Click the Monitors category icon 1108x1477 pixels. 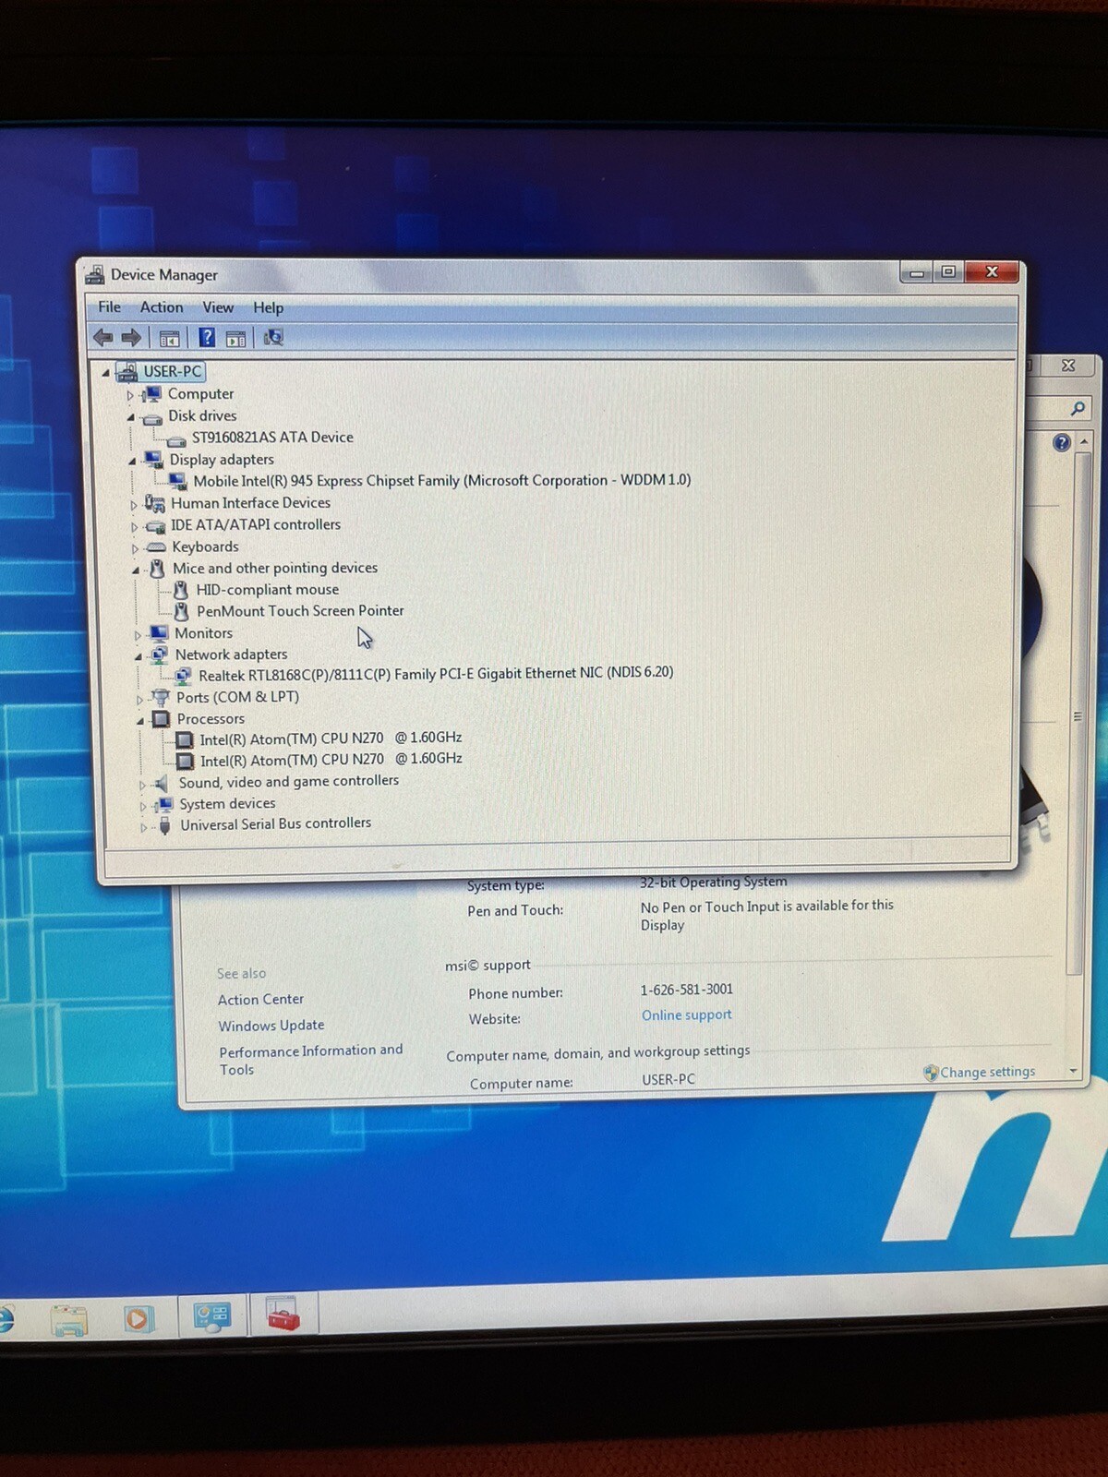click(x=159, y=633)
